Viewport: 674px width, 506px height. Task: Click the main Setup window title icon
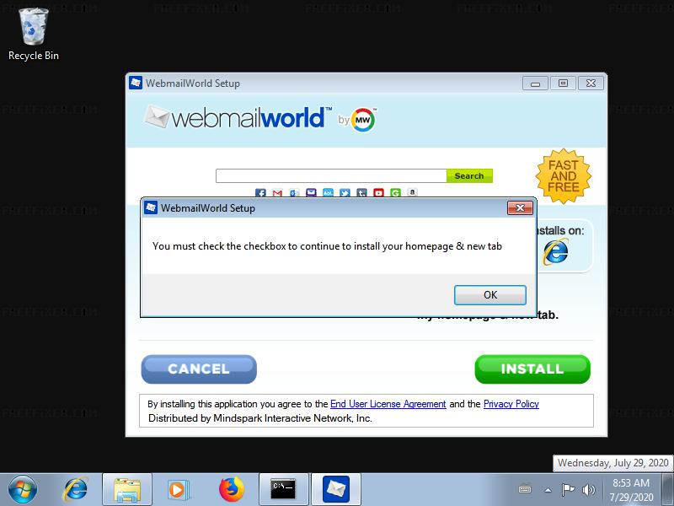[x=136, y=83]
